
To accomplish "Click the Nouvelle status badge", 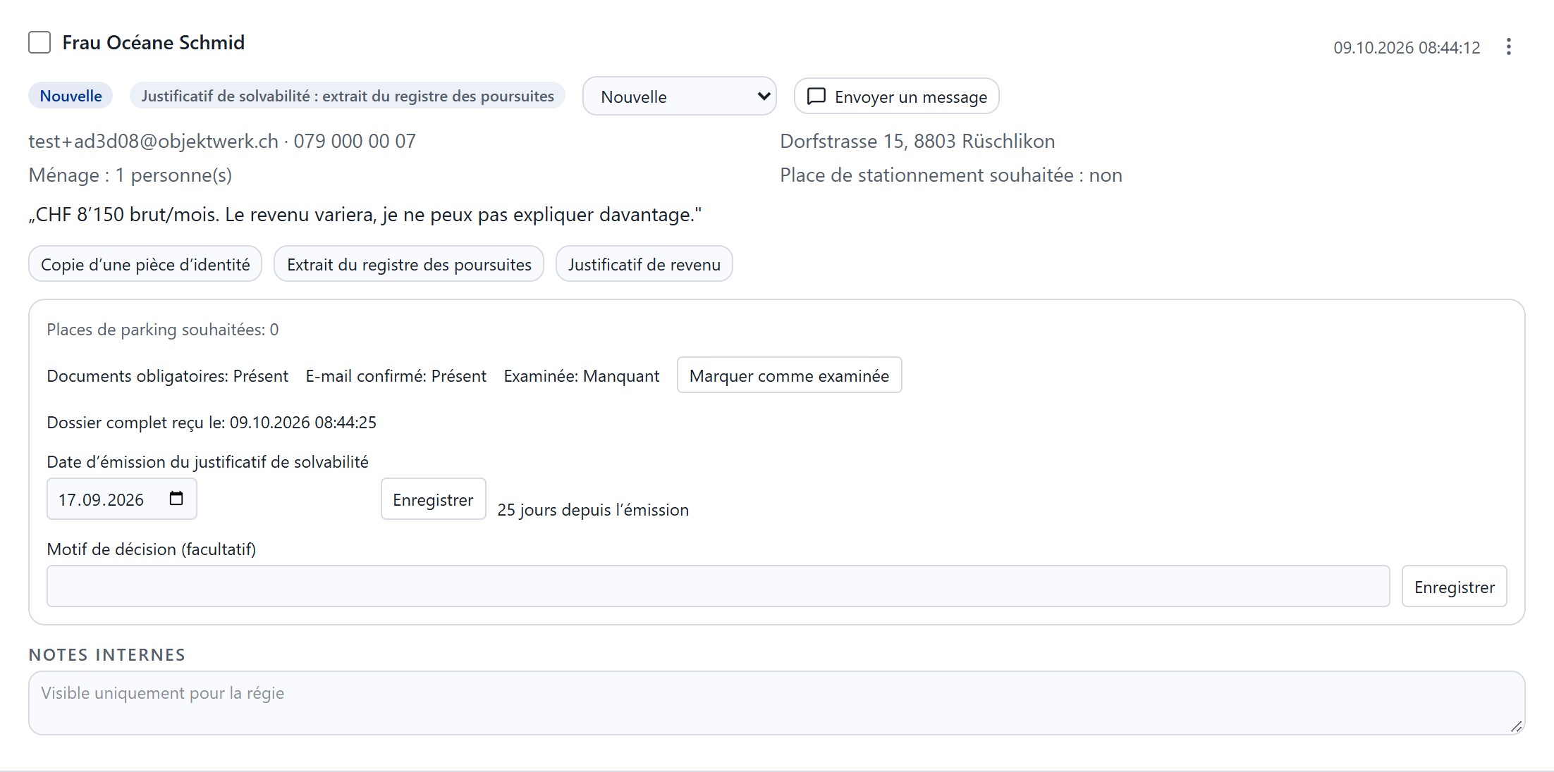I will tap(71, 96).
